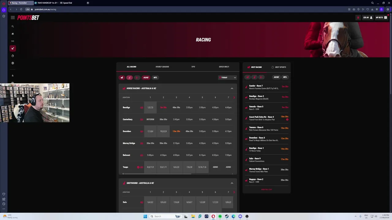Open Spotify from the taskbar

220,216
